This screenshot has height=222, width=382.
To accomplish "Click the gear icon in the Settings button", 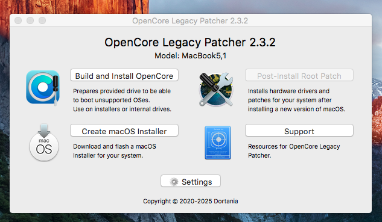I will point(174,182).
